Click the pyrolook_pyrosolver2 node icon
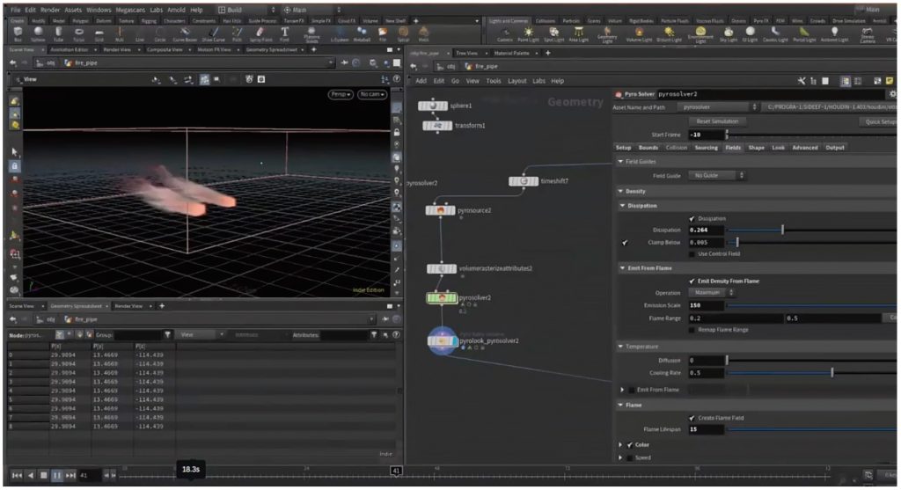Image resolution: width=901 pixels, height=490 pixels. 443,340
